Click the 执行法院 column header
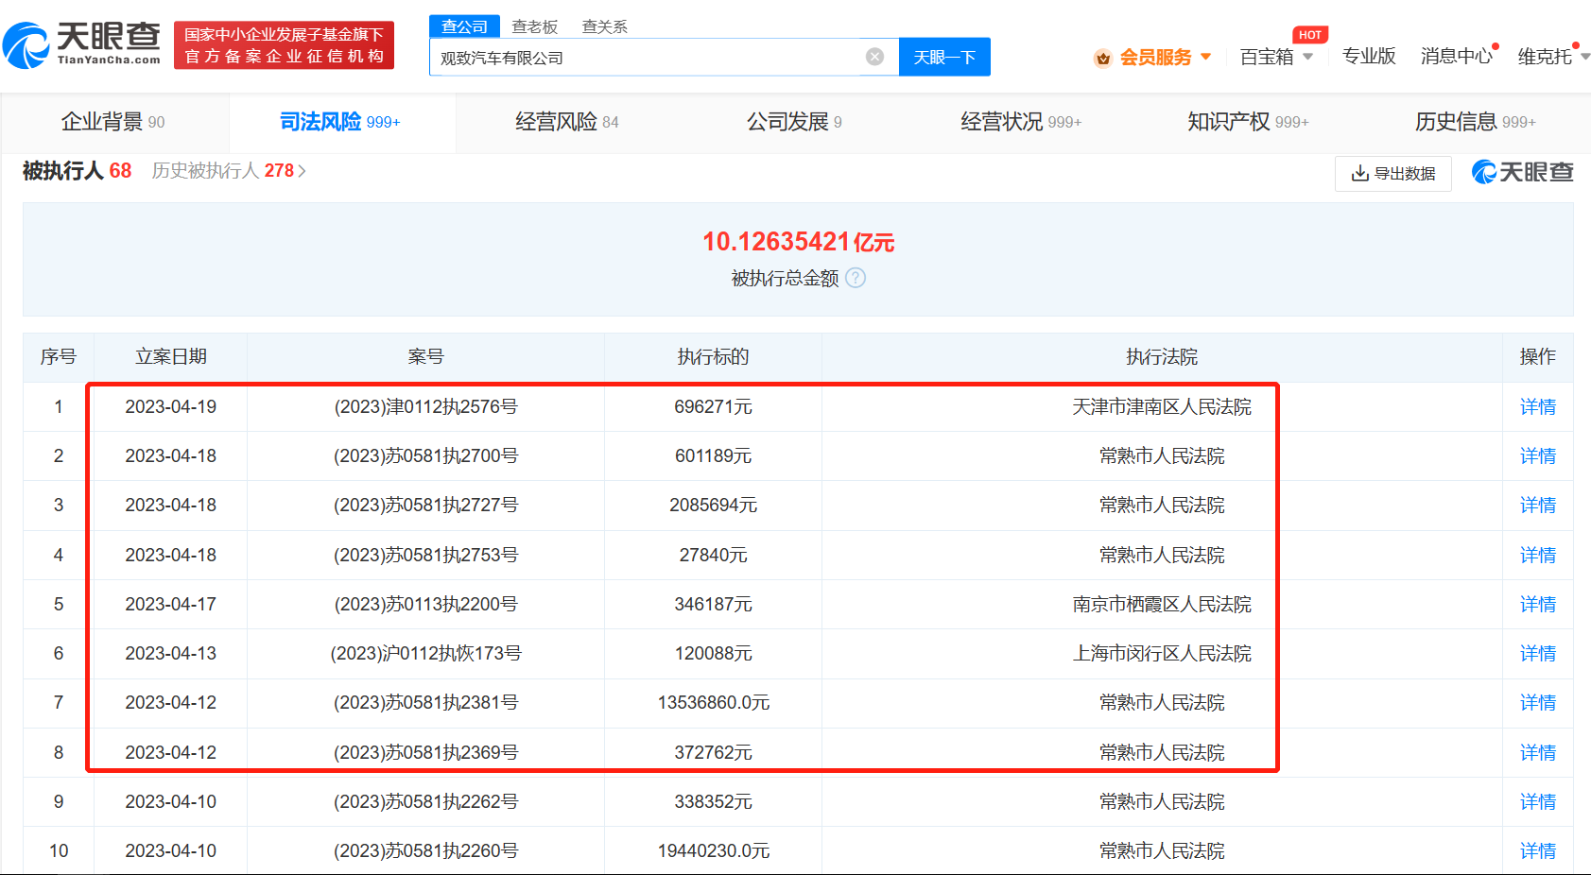 click(1162, 356)
